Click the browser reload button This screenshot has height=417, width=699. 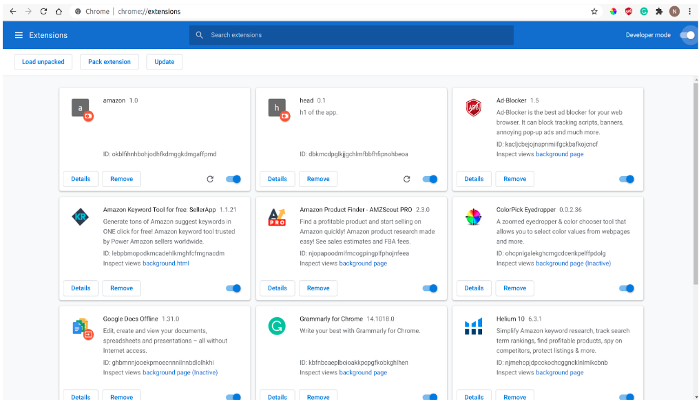tap(43, 12)
